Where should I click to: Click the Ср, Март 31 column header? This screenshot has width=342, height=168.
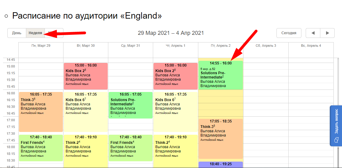tap(131, 46)
